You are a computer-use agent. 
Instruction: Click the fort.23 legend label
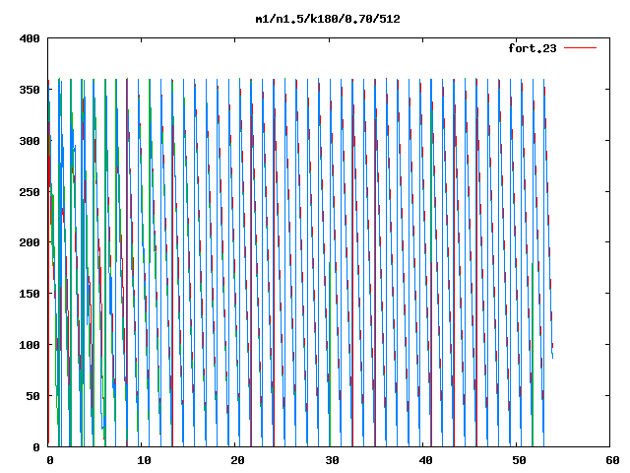tap(533, 48)
